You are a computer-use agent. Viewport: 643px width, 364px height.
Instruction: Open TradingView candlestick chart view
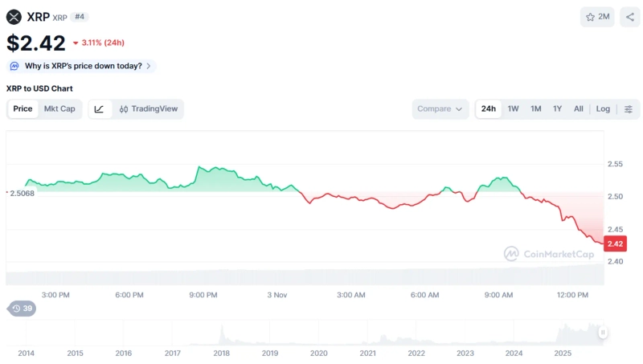(149, 109)
